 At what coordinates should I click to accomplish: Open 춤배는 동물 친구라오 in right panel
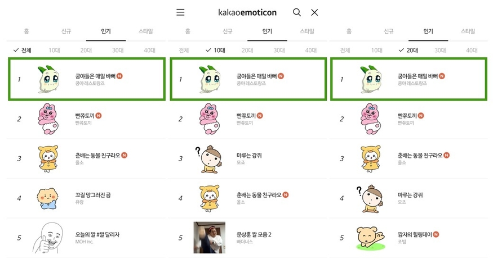click(423, 155)
